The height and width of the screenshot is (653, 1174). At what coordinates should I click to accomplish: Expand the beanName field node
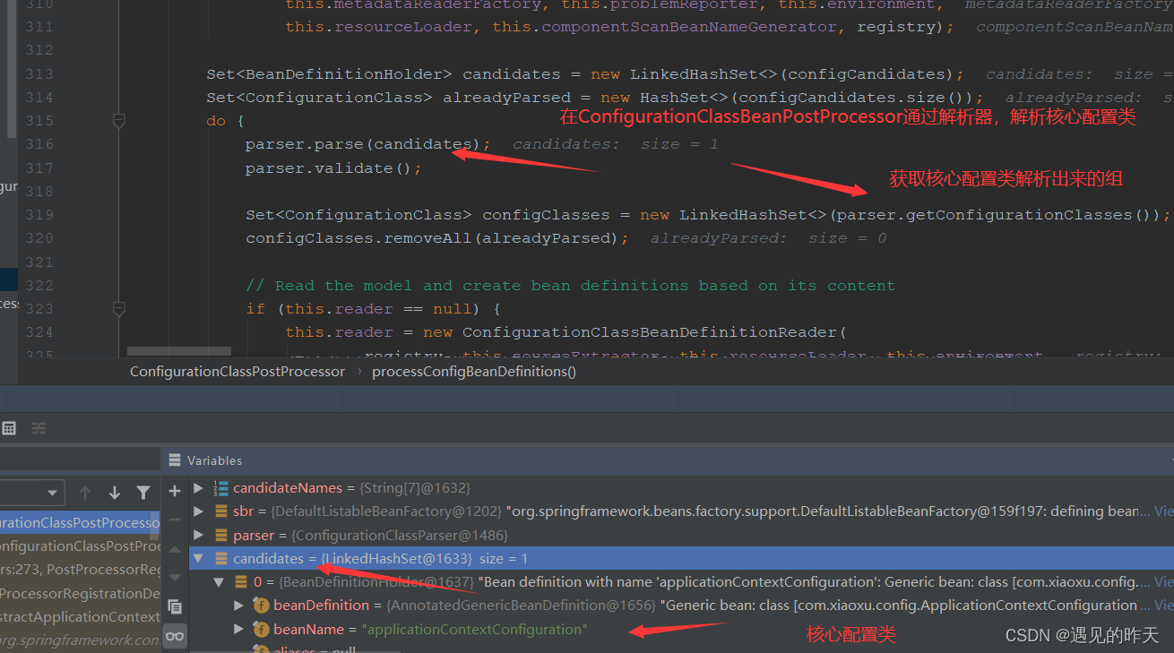coord(238,629)
